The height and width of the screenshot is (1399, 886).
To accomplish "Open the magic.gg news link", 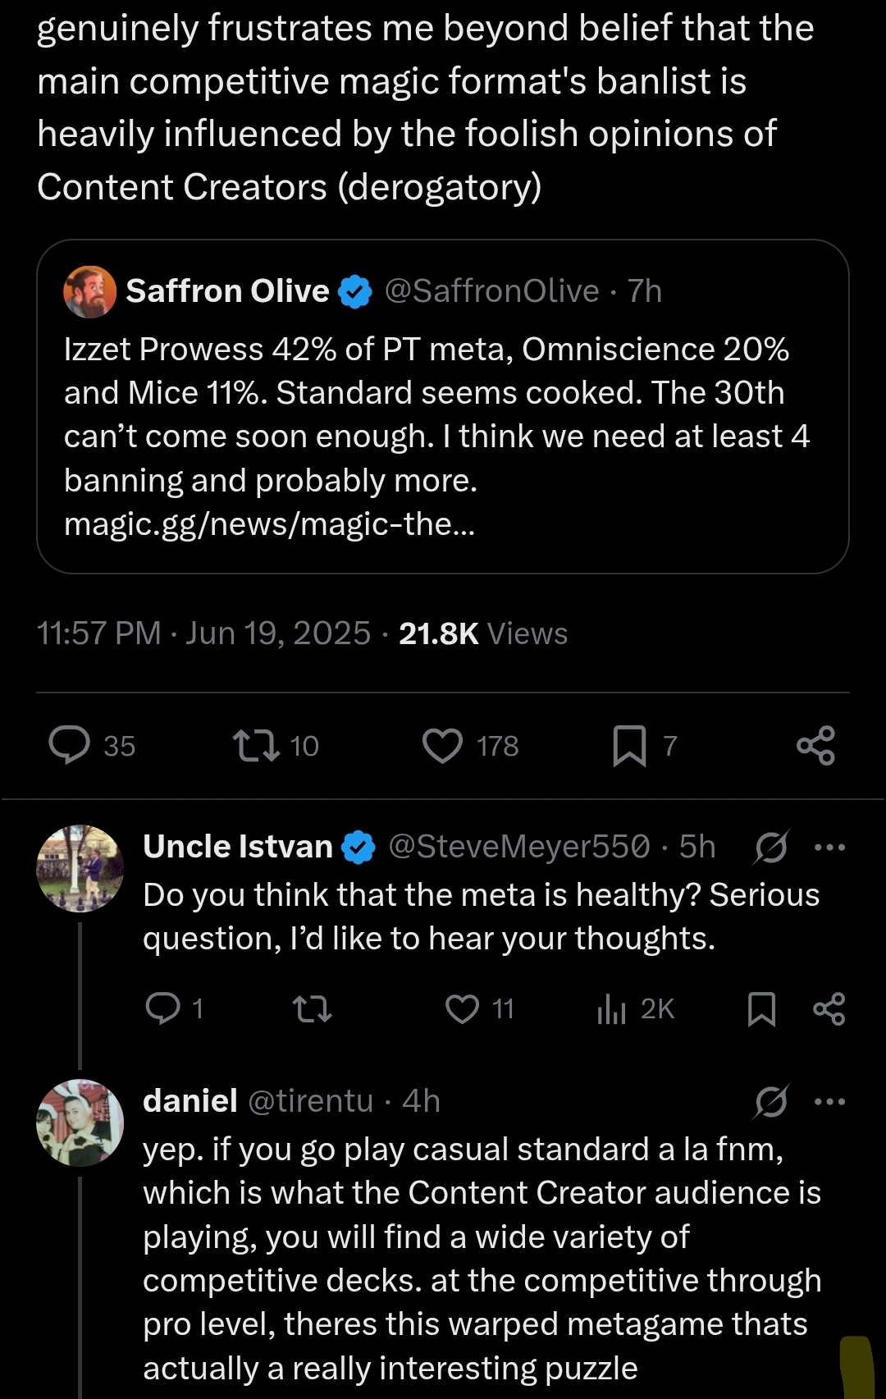I will 269,523.
